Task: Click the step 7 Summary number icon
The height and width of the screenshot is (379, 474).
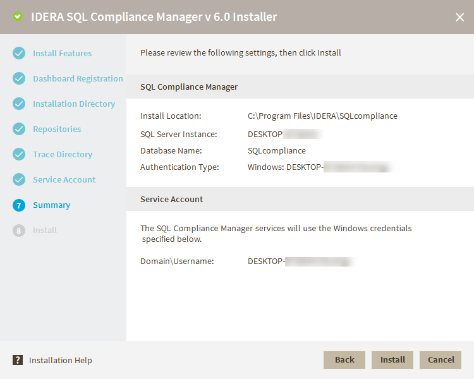Action: pyautogui.click(x=19, y=205)
